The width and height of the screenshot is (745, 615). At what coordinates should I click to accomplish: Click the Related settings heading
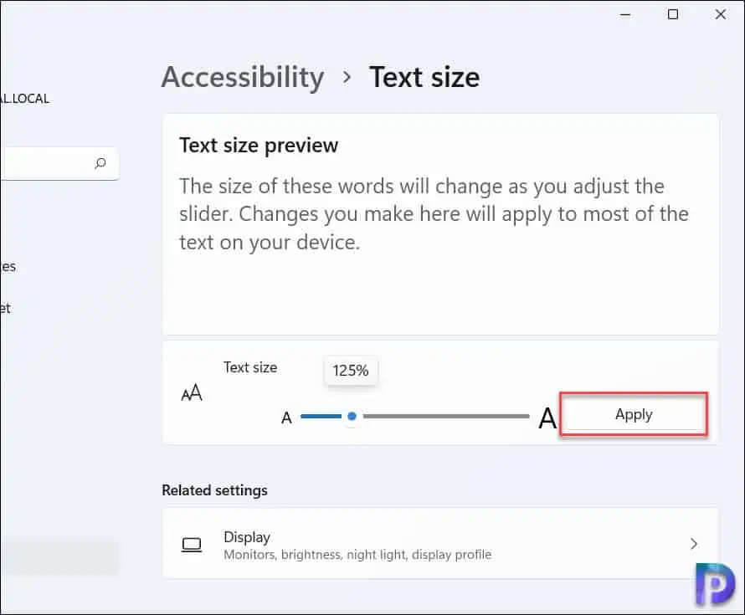215,490
